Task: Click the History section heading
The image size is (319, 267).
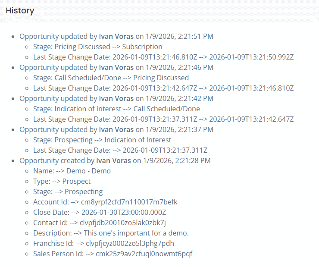Action: (20, 11)
